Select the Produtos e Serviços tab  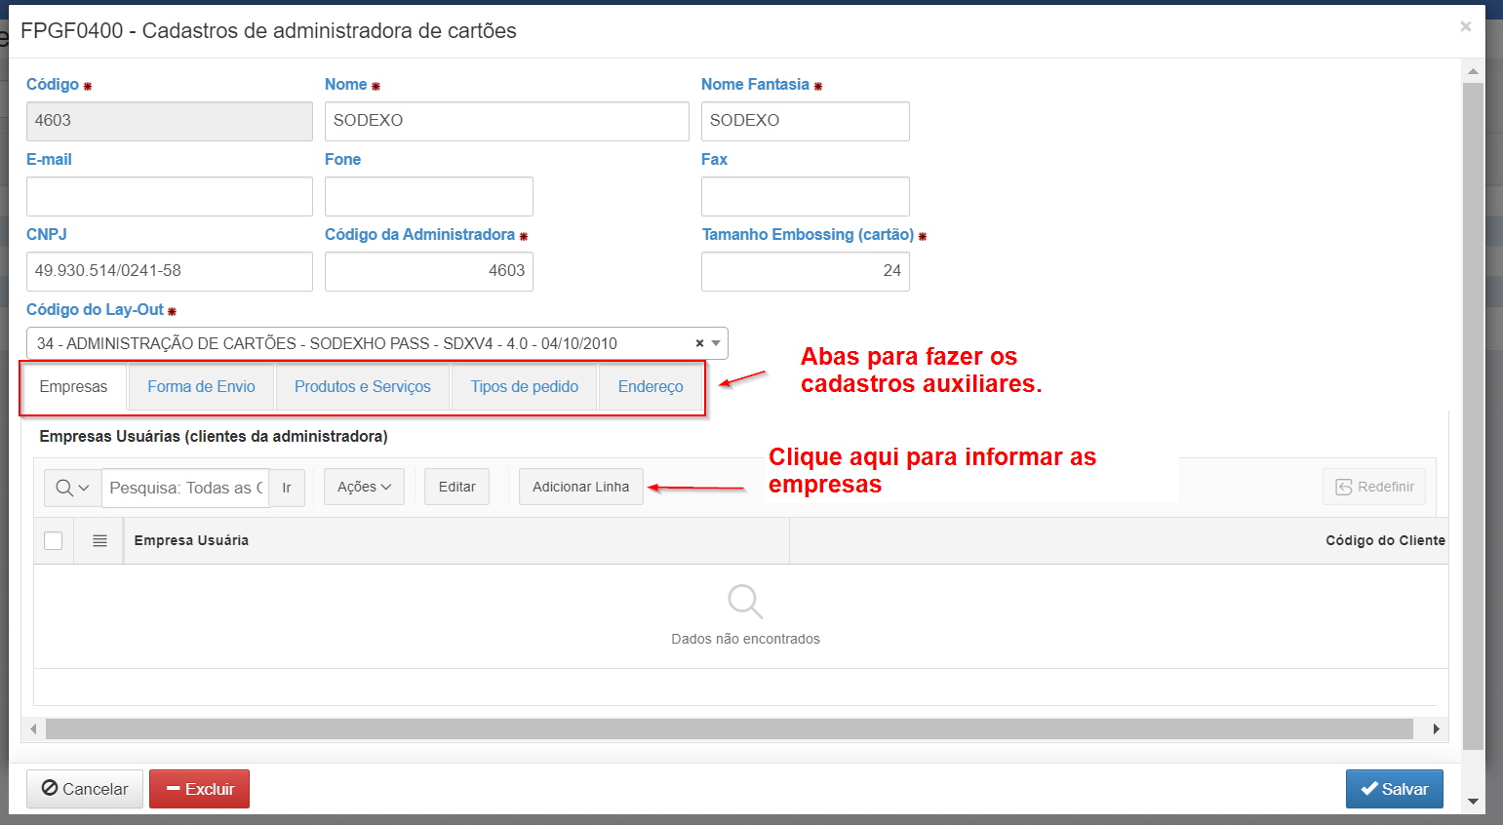point(363,387)
